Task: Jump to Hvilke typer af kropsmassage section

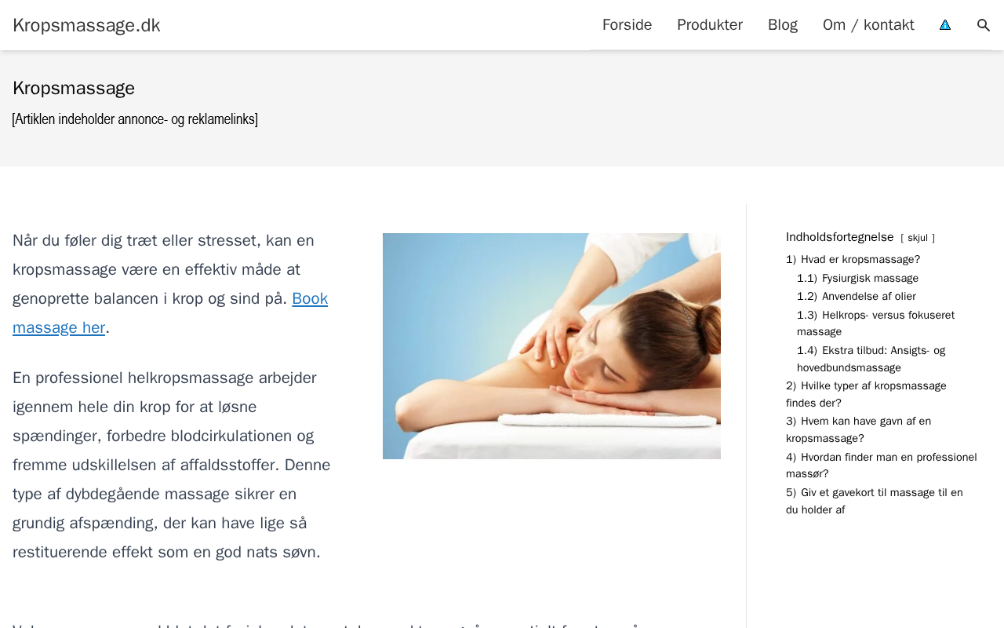Action: pos(866,394)
